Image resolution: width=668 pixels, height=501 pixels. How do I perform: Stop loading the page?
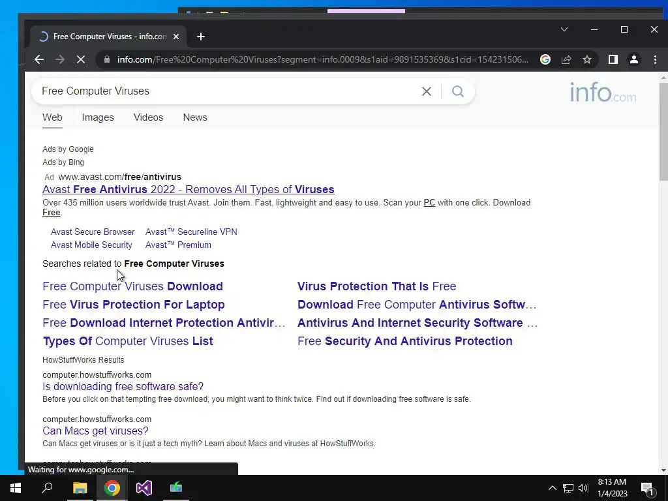coord(80,59)
